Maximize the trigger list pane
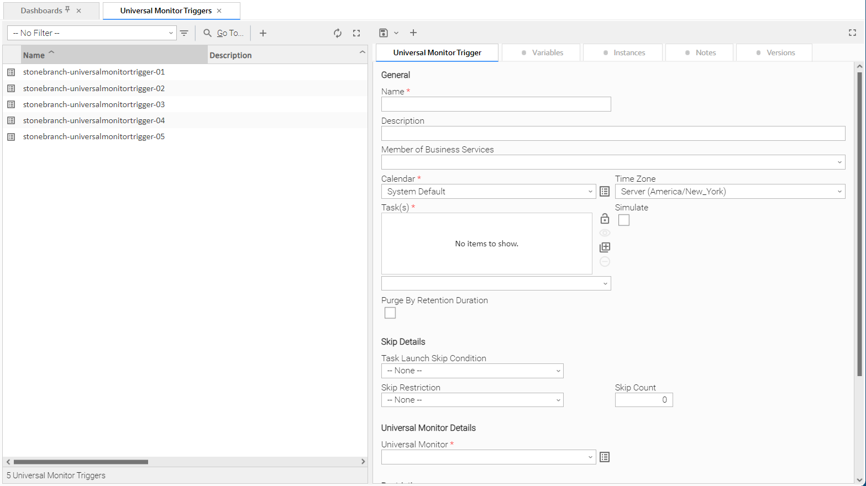Image resolution: width=866 pixels, height=486 pixels. pyautogui.click(x=356, y=33)
